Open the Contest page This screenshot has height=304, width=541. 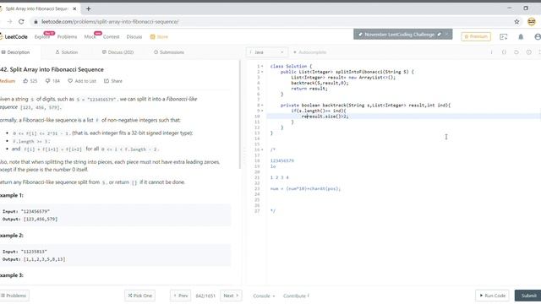tap(111, 37)
